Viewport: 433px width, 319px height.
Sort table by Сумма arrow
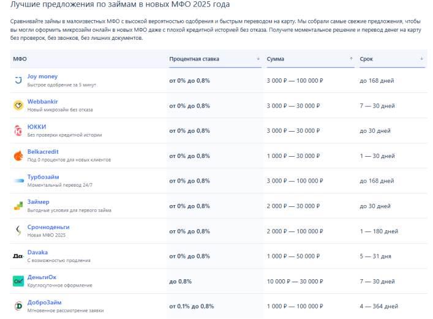[351, 59]
